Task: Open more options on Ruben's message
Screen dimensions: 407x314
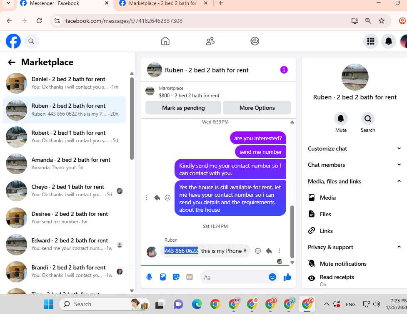Action: (279, 251)
